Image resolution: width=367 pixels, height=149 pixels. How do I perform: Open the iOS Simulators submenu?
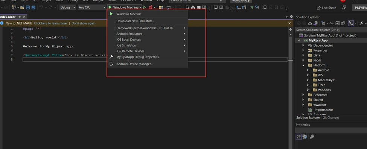[148, 46]
